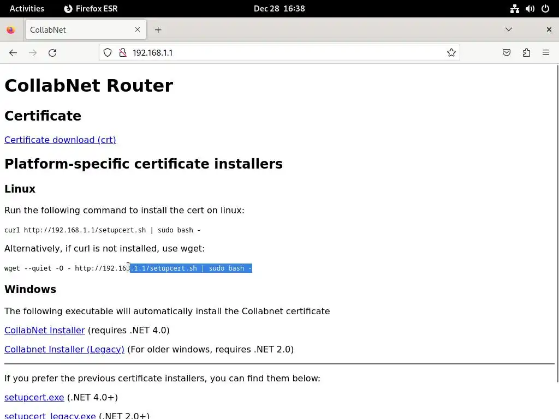Go back with the back arrow
This screenshot has height=419, width=559.
click(13, 53)
